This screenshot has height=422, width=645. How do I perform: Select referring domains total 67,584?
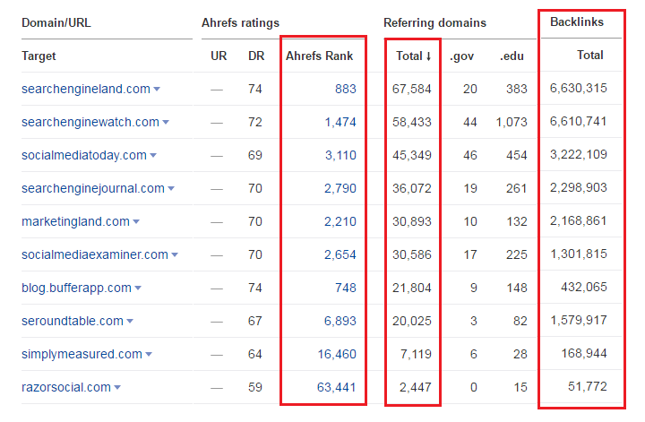pyautogui.click(x=412, y=89)
